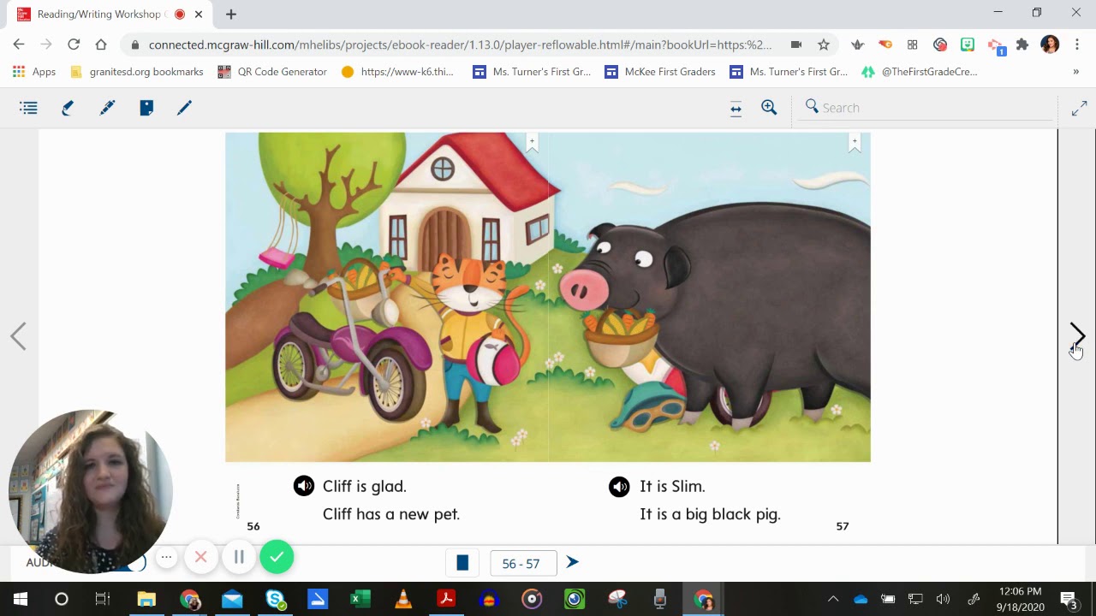Go to the next page with right chevron
This screenshot has width=1096, height=616.
tap(1078, 335)
